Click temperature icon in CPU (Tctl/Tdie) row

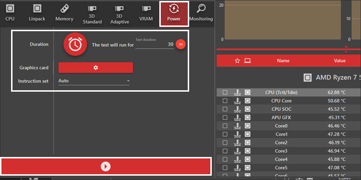[237, 92]
